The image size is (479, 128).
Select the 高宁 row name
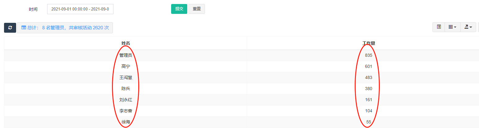pyautogui.click(x=126, y=66)
